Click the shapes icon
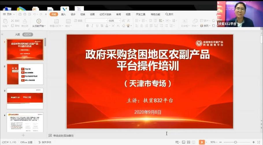This screenshot has width=263, height=145. coord(195,21)
